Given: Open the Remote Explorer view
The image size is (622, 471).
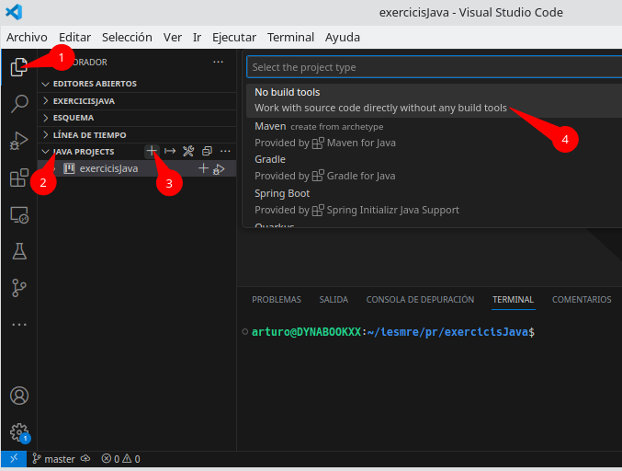Looking at the screenshot, I should [18, 215].
